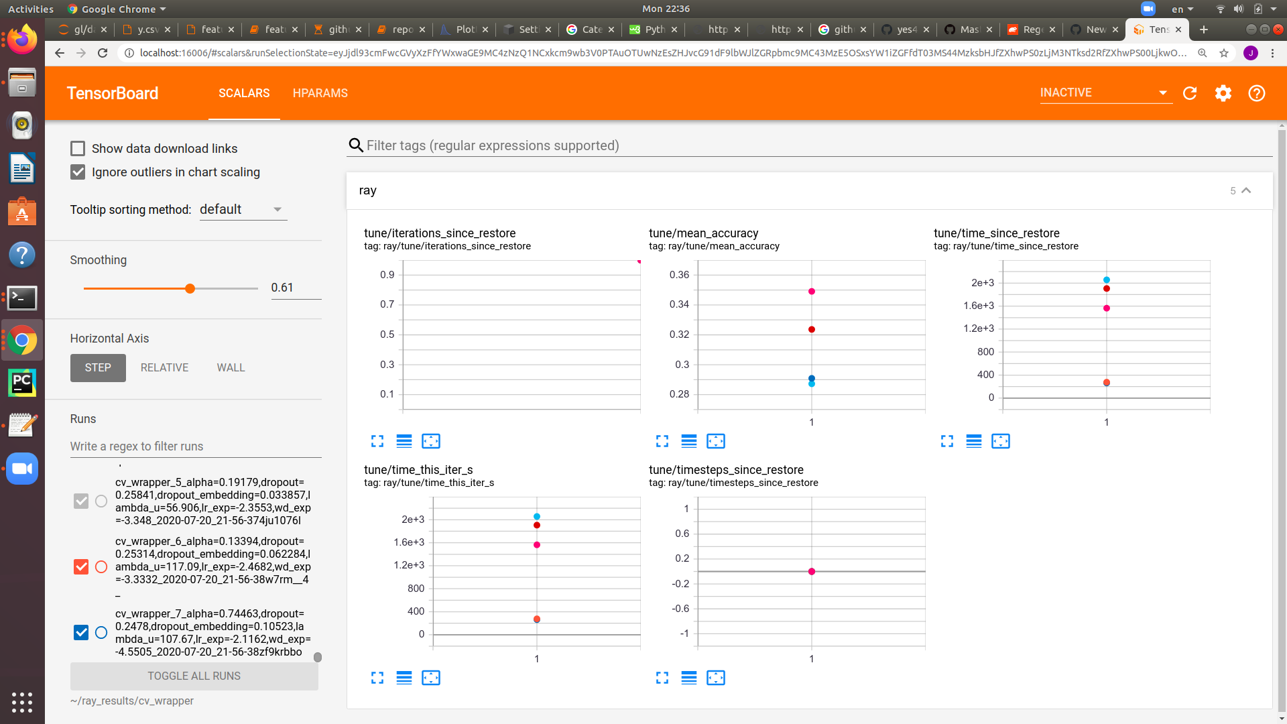Open the Tooltip sorting method dropdown

243,210
